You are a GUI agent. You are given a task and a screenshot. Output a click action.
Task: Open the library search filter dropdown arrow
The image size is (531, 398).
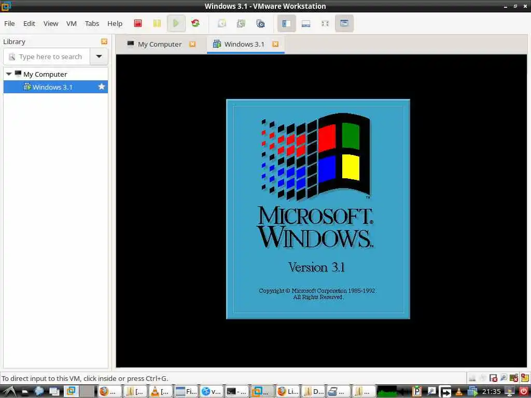99,56
